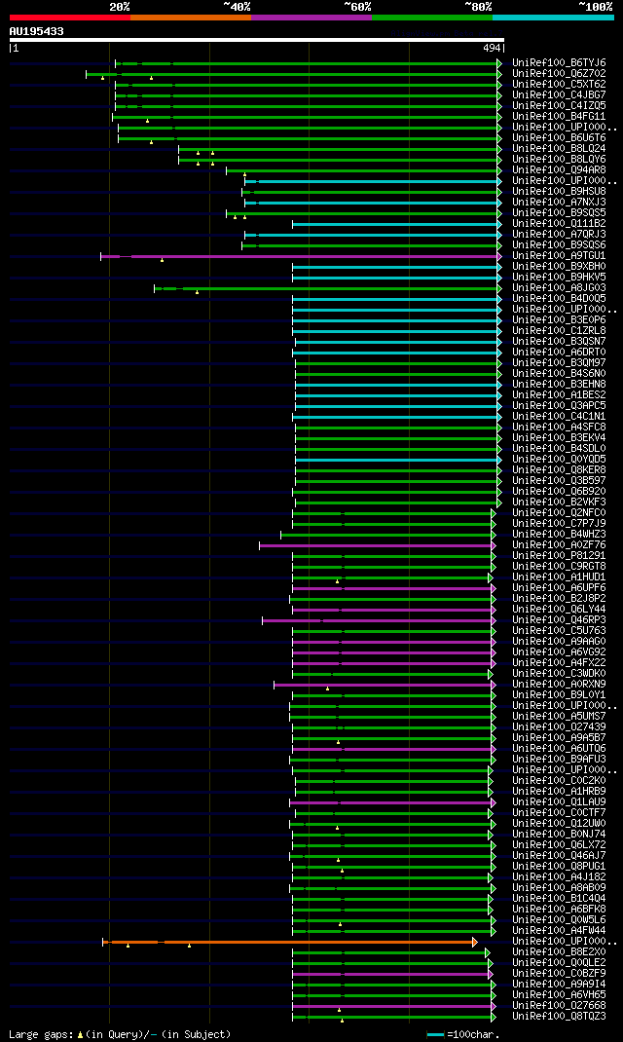
Task: Click the UniRef100_Q1LAU9 label
Action: click(559, 802)
